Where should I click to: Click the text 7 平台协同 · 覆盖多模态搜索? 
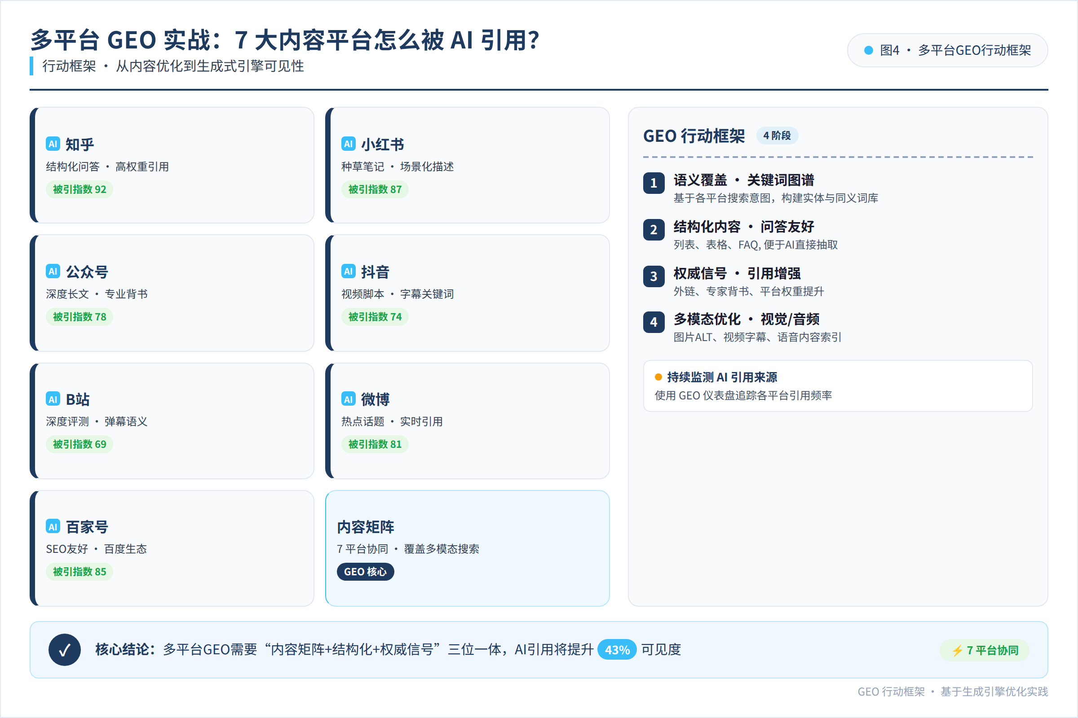point(408,549)
